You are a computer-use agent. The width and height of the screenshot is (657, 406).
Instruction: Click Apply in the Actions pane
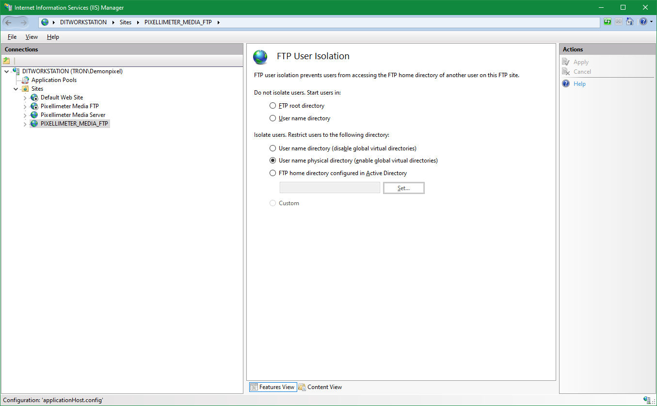pyautogui.click(x=581, y=62)
